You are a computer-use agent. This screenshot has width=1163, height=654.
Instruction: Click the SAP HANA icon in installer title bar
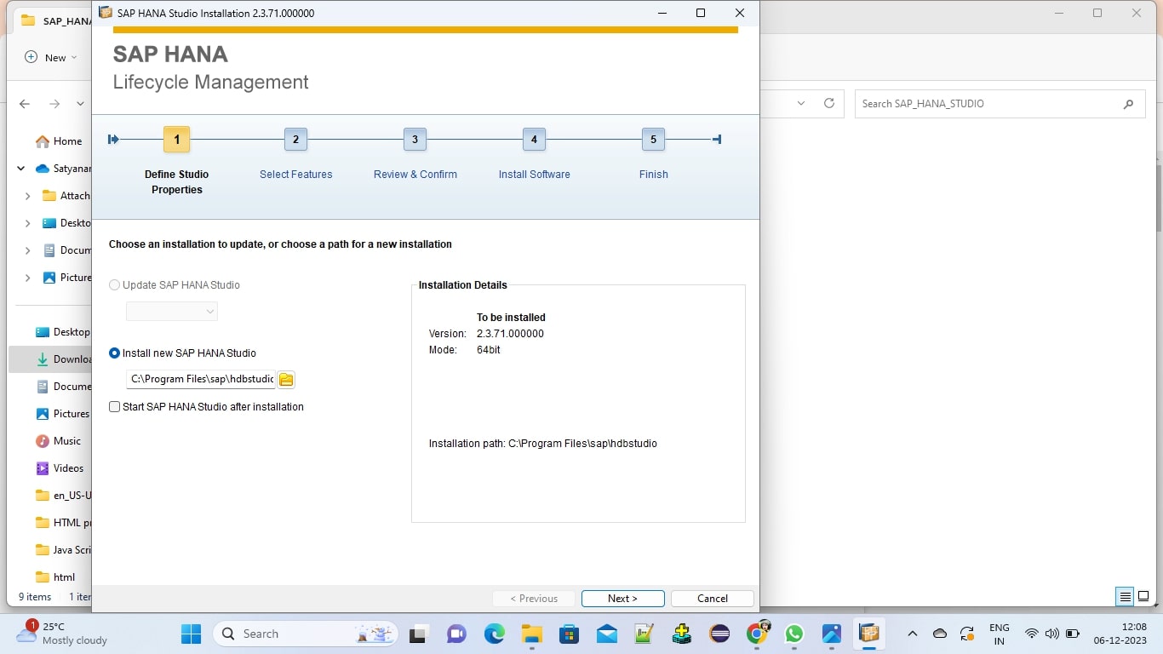point(105,13)
